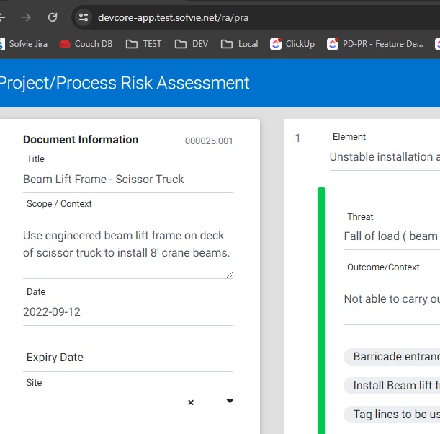This screenshot has height=434, width=440.
Task: Click the browser reload icon
Action: [53, 17]
